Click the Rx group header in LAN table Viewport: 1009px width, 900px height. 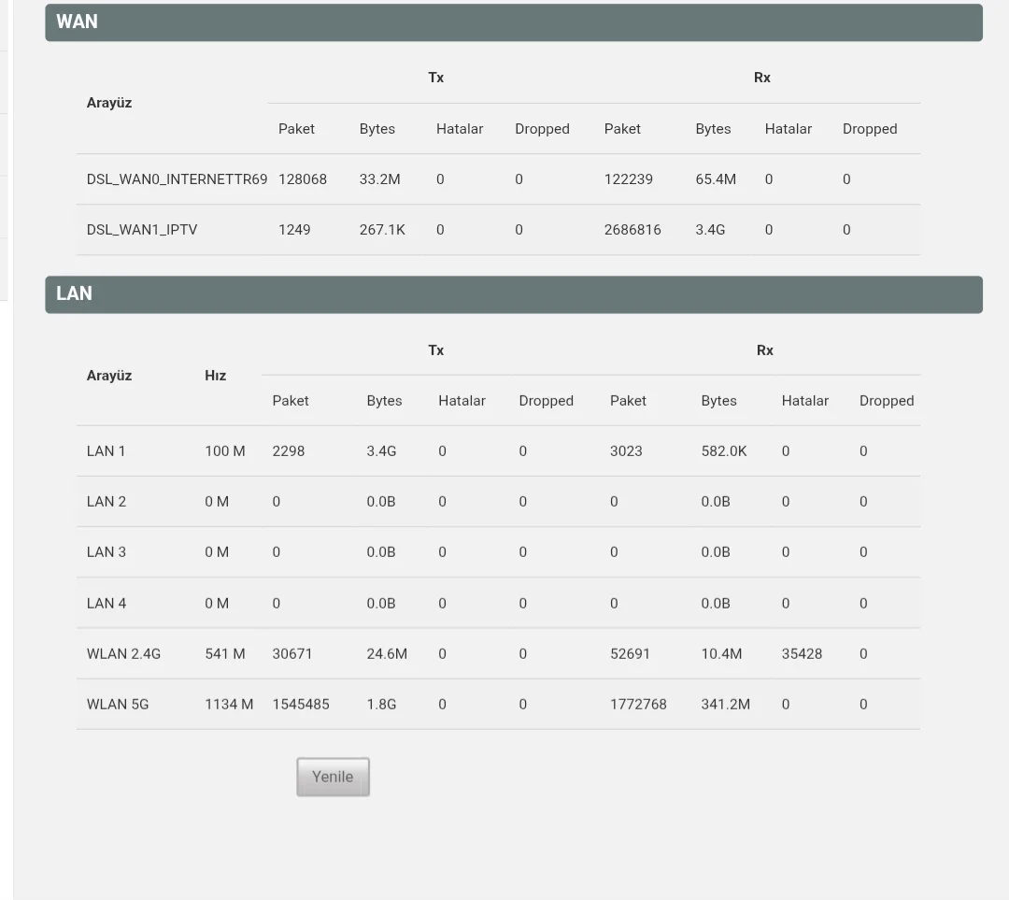pos(764,350)
